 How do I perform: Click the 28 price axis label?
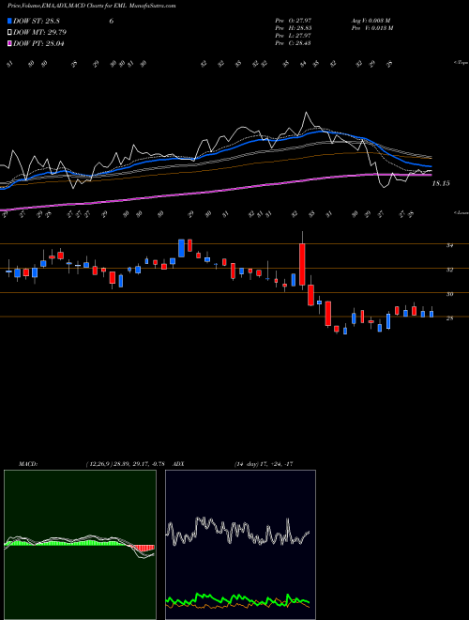[448, 318]
